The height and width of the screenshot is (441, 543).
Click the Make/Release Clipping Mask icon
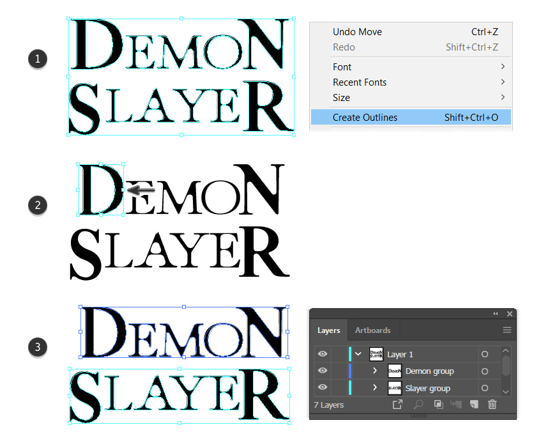pos(438,405)
